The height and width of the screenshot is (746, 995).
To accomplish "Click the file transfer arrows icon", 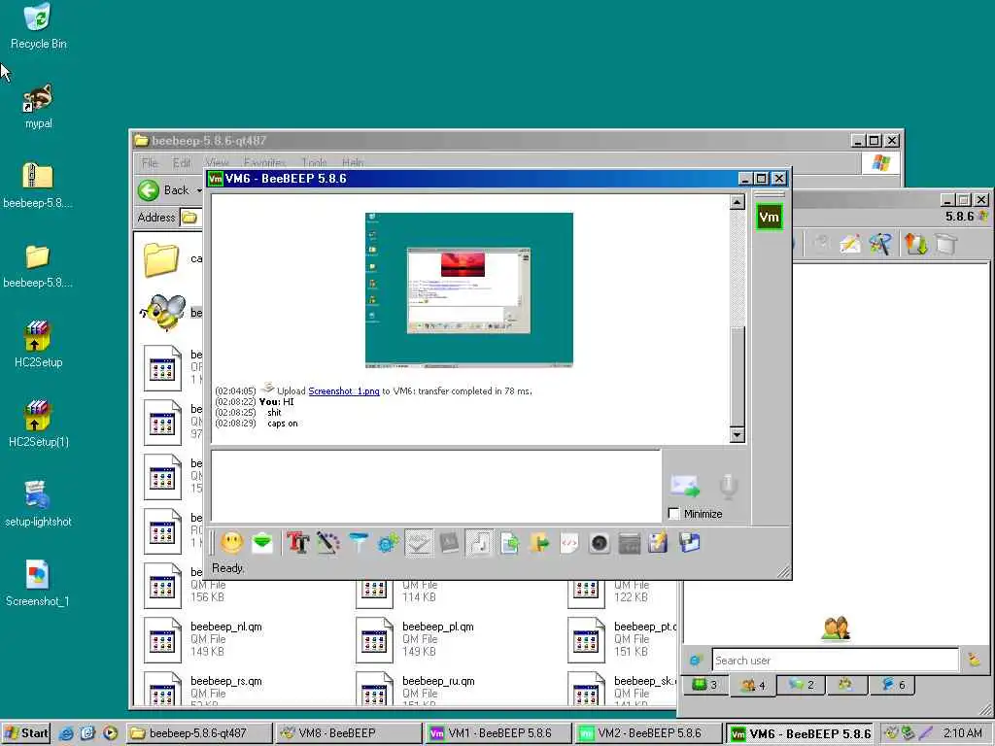I will [915, 244].
